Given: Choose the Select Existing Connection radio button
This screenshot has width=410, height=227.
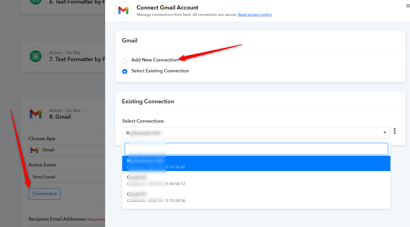Looking at the screenshot, I should 125,71.
